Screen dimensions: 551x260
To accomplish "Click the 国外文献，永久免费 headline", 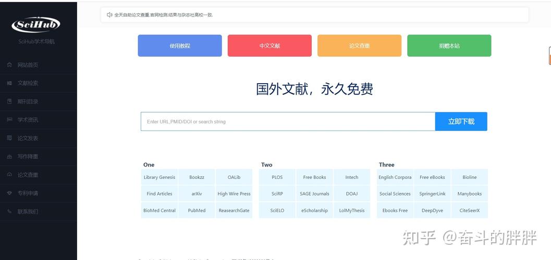I will (314, 89).
